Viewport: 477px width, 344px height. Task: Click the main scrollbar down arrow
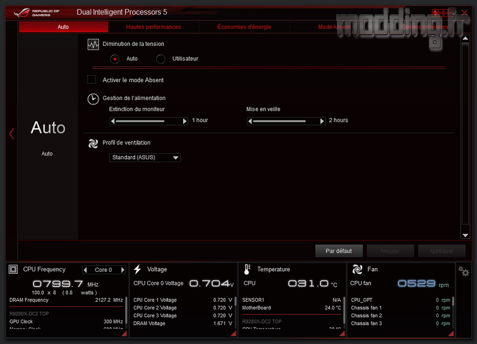coord(465,235)
